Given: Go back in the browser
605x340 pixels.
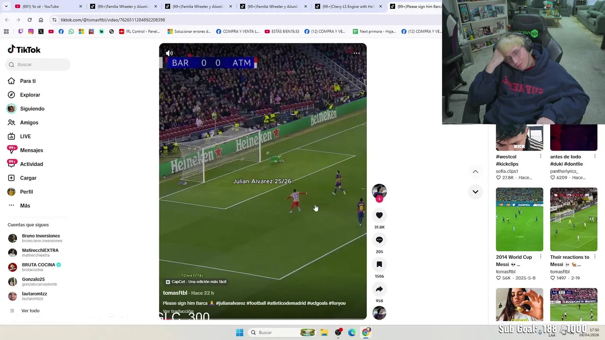Looking at the screenshot, I should coord(7,20).
